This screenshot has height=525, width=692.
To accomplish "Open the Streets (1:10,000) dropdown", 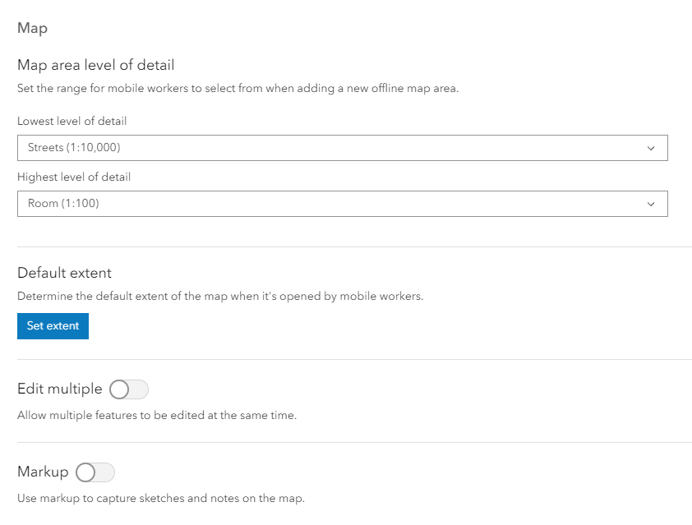I will coord(343,148).
